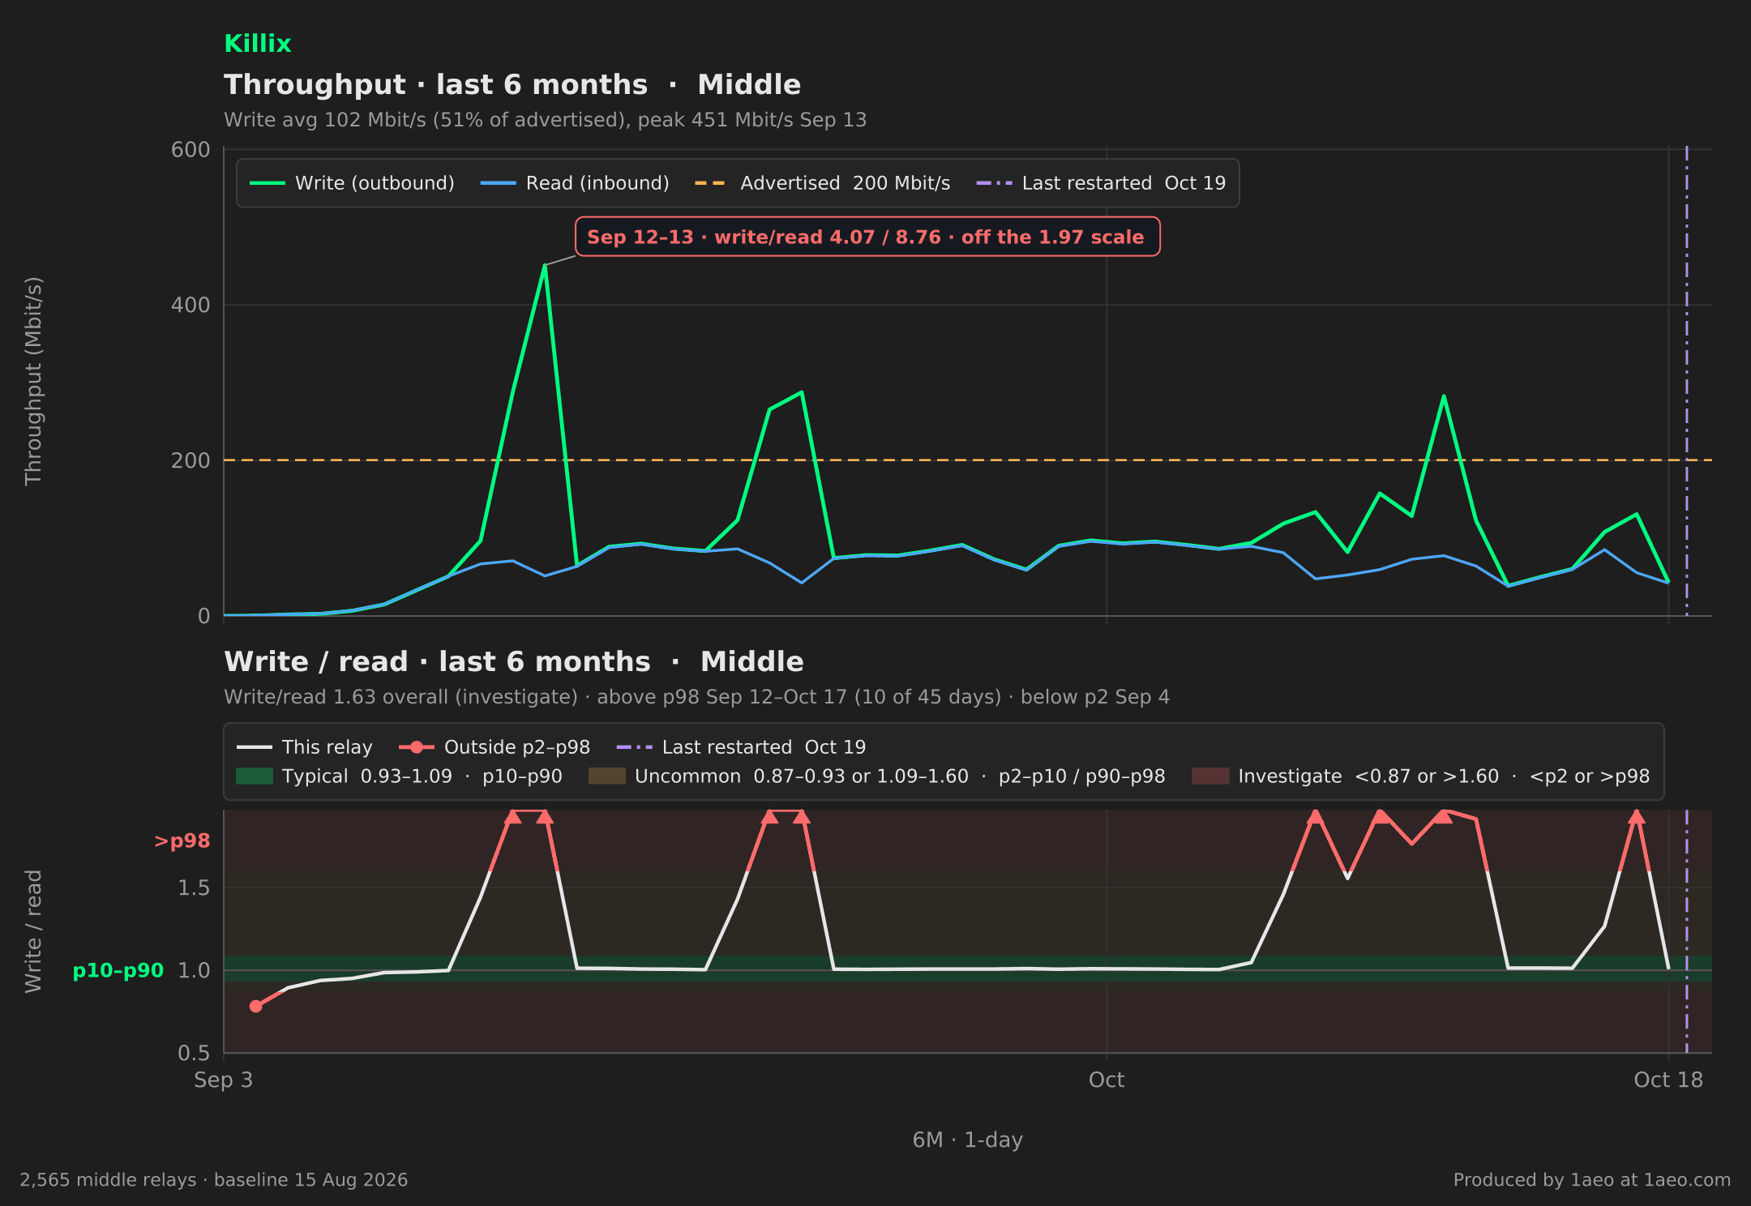The width and height of the screenshot is (1751, 1206).
Task: Click the Oct 18 x-axis label
Action: click(x=1668, y=1080)
